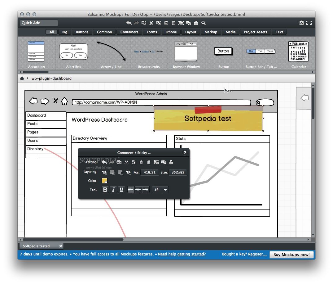This screenshot has width=333, height=284.
Task: Toggle underline in the Text row
Action: click(121, 190)
